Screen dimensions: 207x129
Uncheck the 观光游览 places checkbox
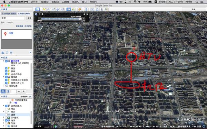coord(6,61)
